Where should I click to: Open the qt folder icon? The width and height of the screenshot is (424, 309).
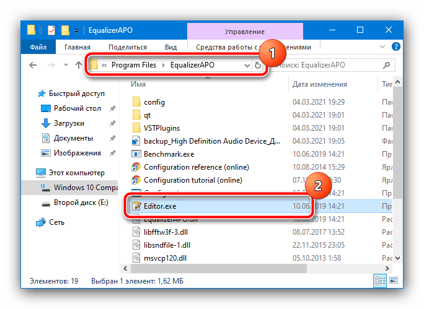point(136,115)
